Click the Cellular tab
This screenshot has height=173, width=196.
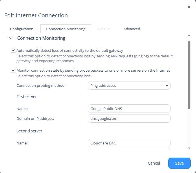(x=104, y=29)
